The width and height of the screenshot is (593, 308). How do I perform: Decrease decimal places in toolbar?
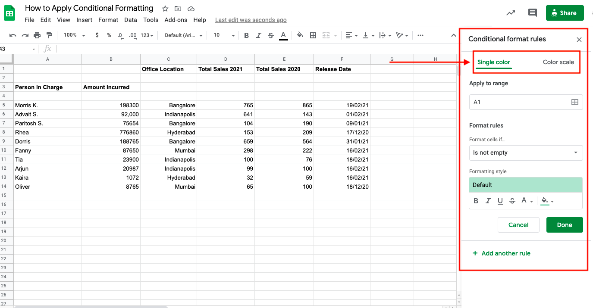[x=120, y=36]
